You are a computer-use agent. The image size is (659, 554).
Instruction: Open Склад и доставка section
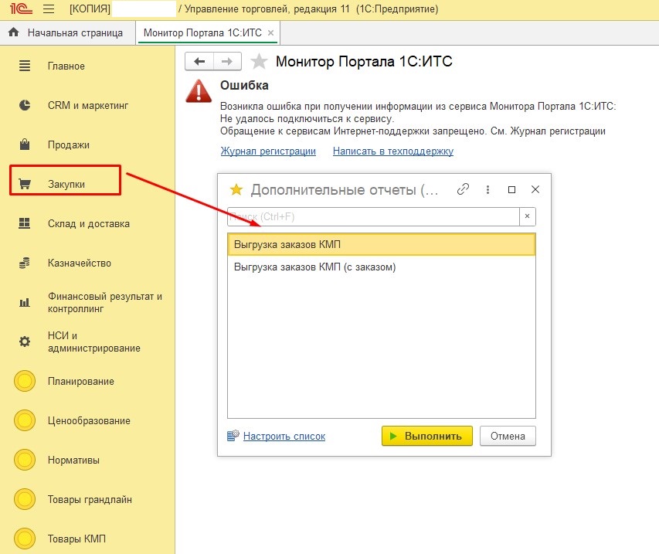(88, 223)
